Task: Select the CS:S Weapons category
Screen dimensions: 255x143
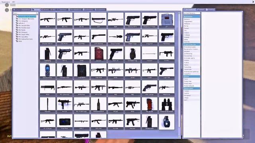Action: click(23, 21)
